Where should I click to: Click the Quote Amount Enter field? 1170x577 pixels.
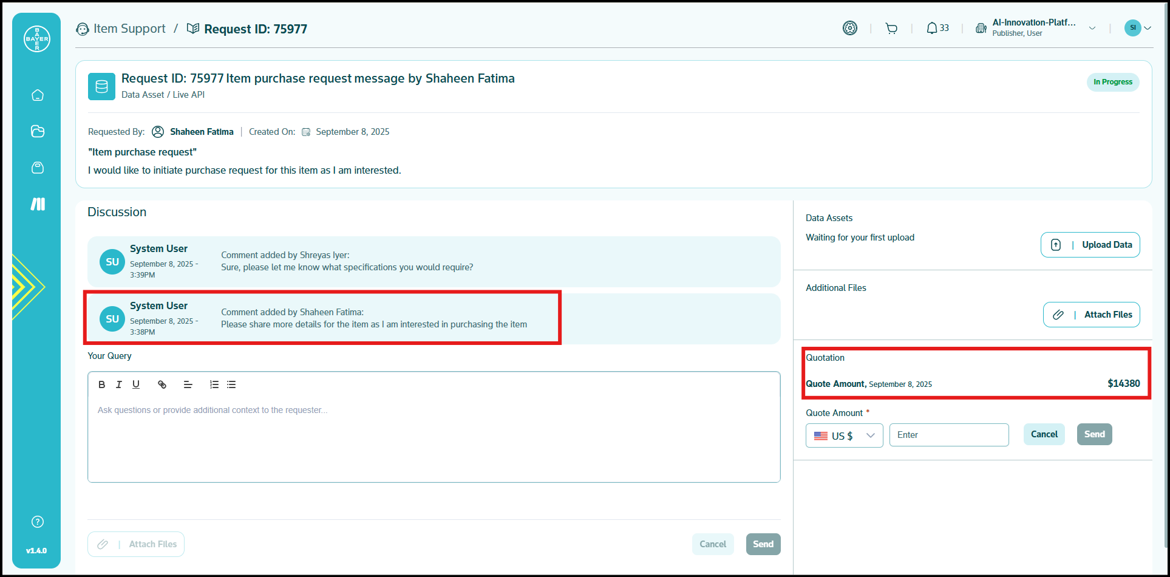pyautogui.click(x=948, y=435)
